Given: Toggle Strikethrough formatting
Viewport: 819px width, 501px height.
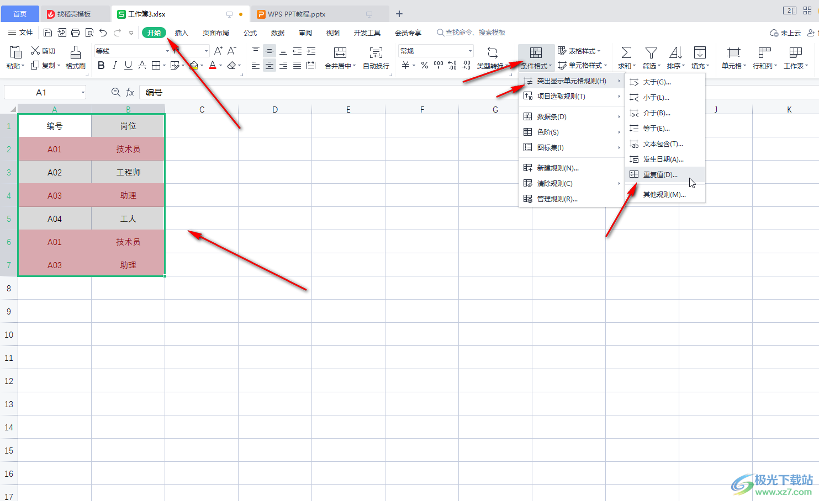Looking at the screenshot, I should pos(142,66).
